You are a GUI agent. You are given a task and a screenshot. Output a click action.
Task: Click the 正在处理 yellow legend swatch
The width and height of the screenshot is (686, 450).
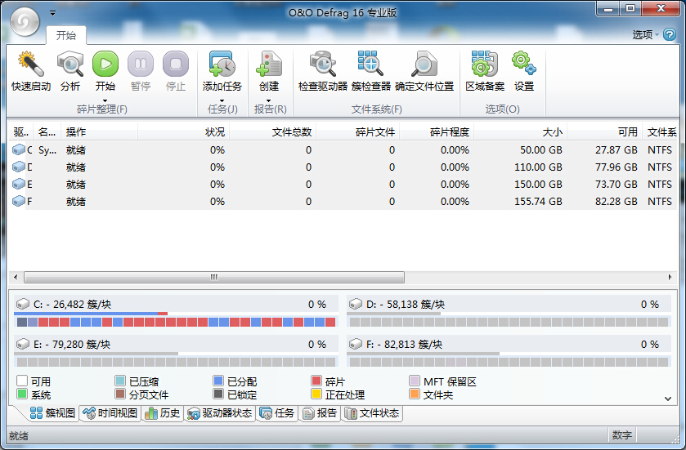tap(316, 394)
